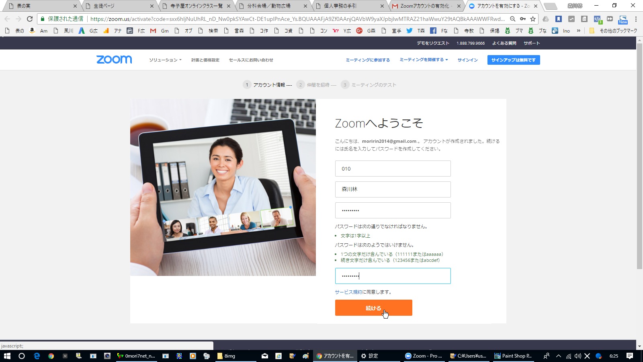Image resolution: width=643 pixels, height=362 pixels.
Task: Click the blue サインアップは無料です button
Action: pos(514,60)
